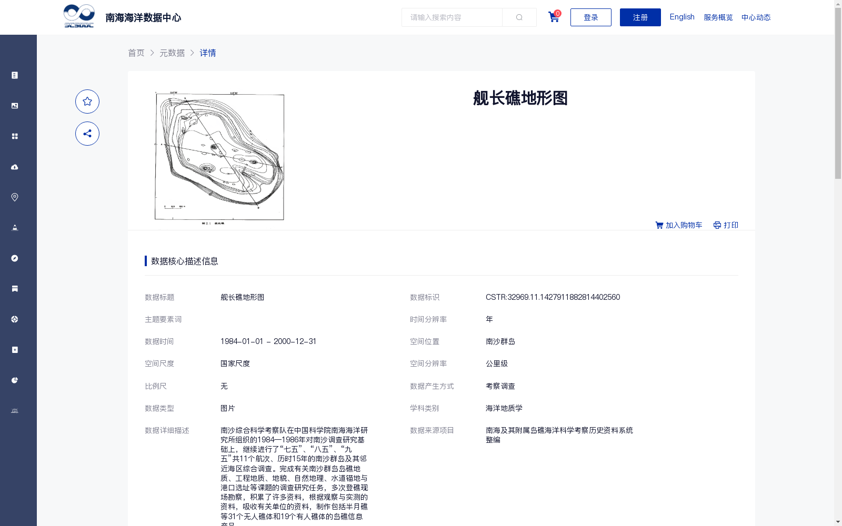
Task: Click the 登录 login button
Action: click(591, 17)
